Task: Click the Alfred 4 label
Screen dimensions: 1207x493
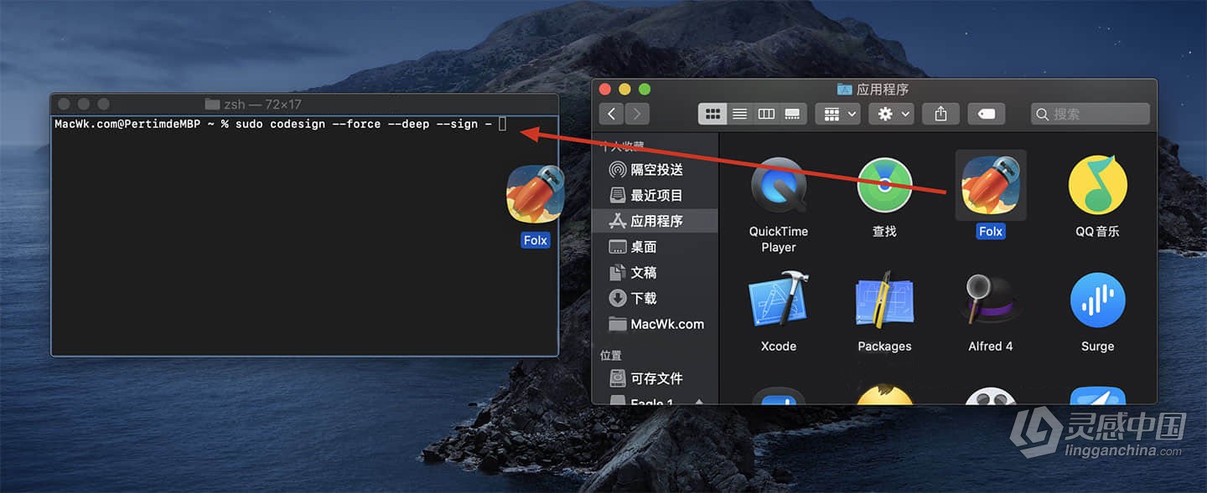Action: (991, 347)
